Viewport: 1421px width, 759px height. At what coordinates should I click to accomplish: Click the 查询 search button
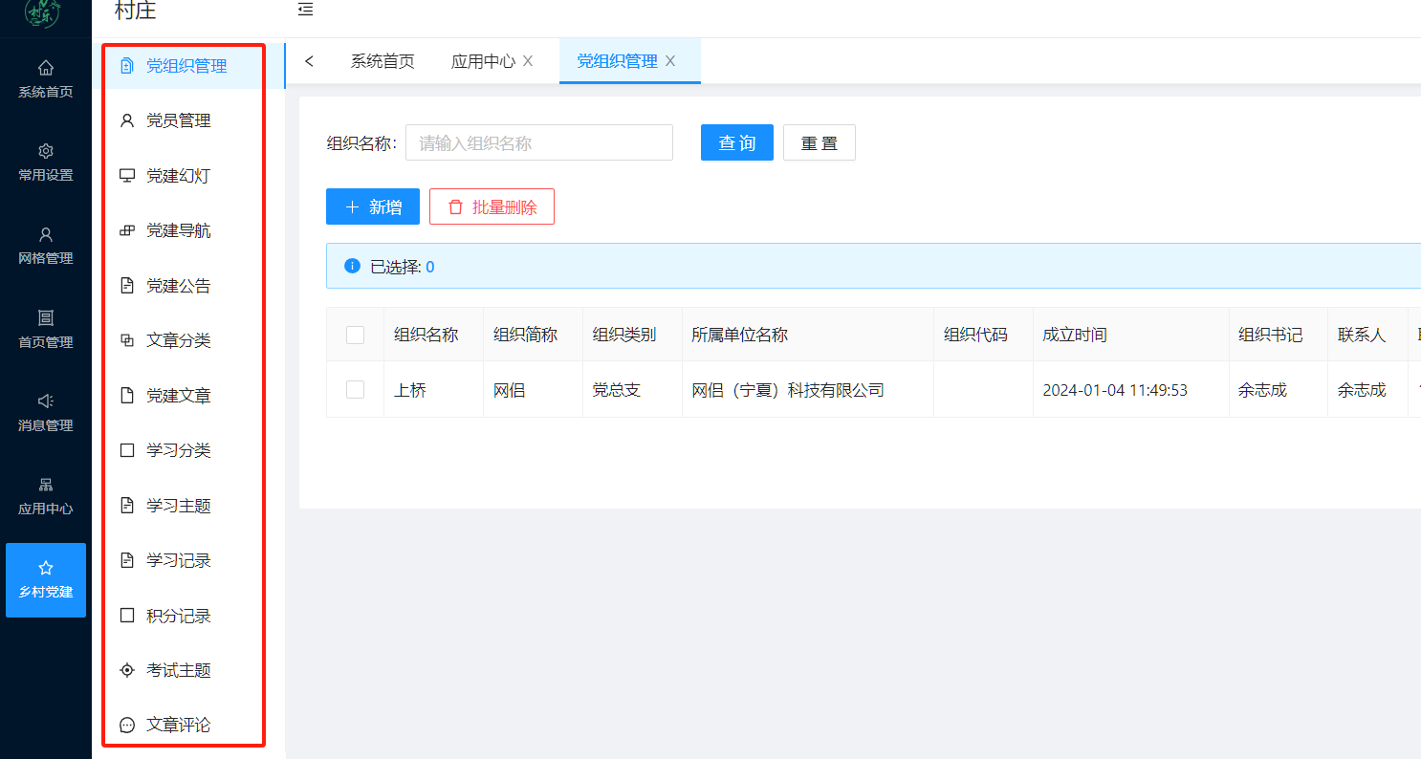736,142
